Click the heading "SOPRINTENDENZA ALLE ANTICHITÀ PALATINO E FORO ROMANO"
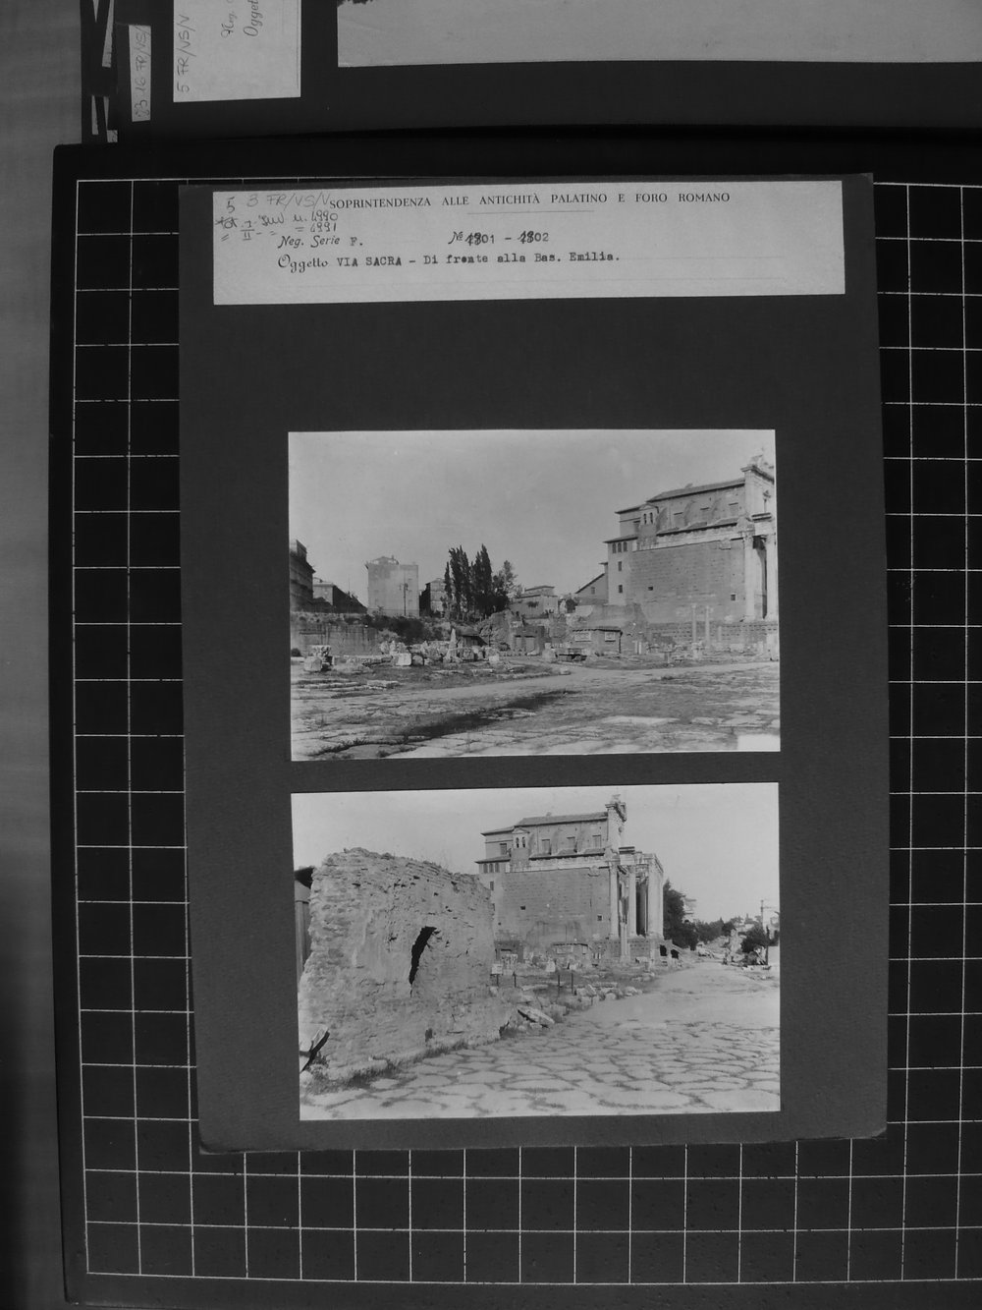982x1310 pixels. point(530,199)
